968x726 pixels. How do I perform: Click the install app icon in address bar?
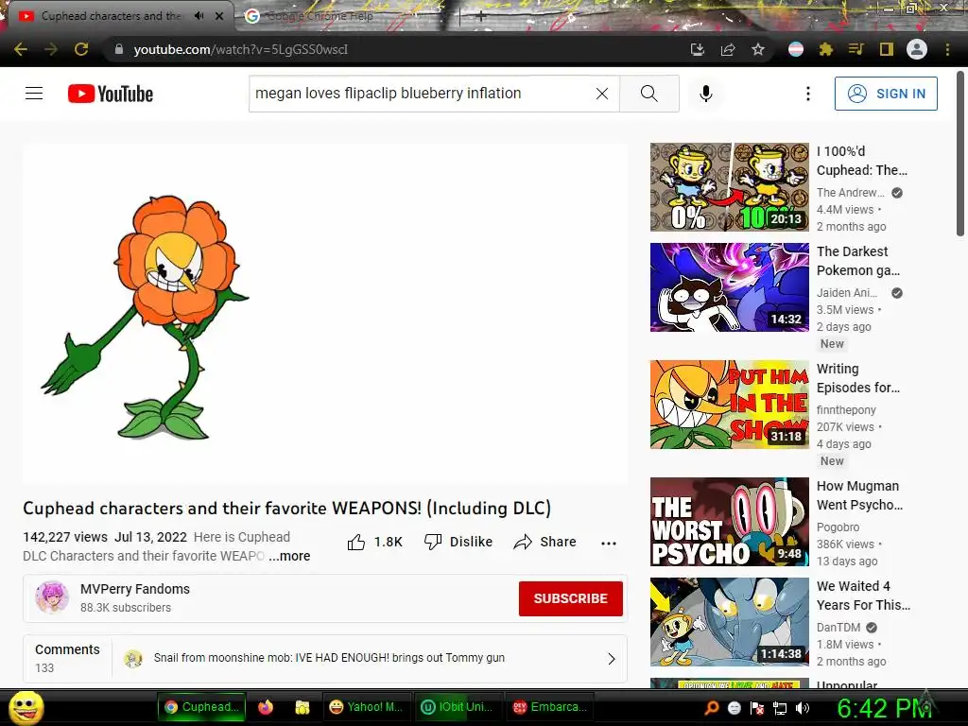pos(697,49)
